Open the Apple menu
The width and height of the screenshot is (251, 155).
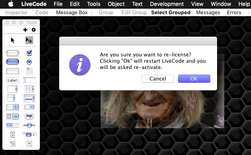[x=11, y=4]
